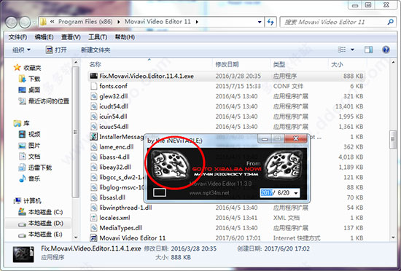Image resolution: width=401 pixels, height=271 pixels.
Task: Click the glew32.dll file icon
Action: 94,96
